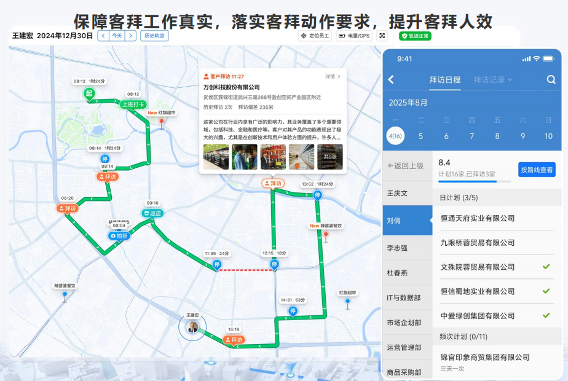This screenshot has height=381, width=568.
Task: Expand the 拜访记录 dropdown chevron
Action: pos(510,79)
